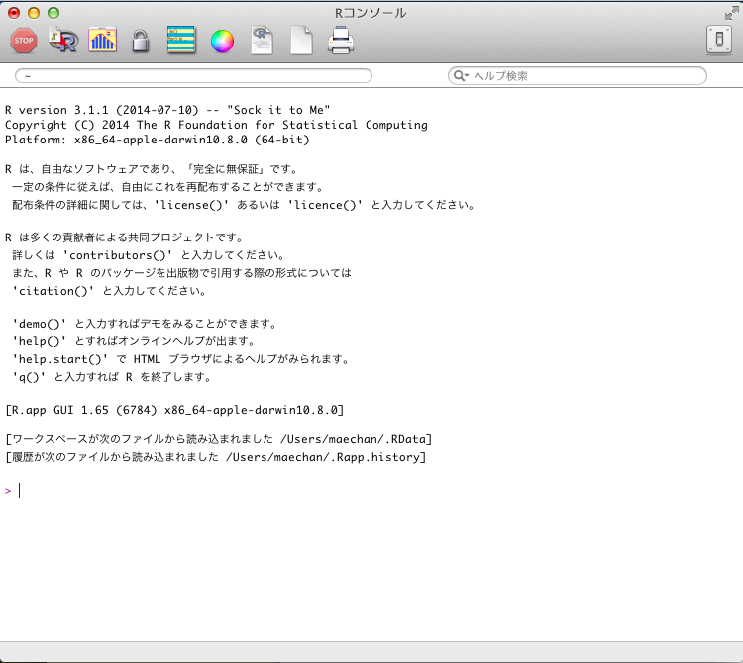
Task: Click the R.app GUI 1.65 line
Action: pos(174,410)
